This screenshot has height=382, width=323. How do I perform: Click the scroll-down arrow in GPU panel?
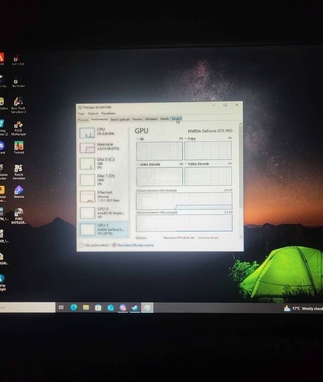pos(241,237)
